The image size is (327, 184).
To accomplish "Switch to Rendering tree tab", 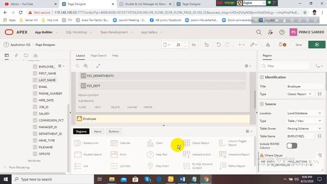I will click(7, 56).
